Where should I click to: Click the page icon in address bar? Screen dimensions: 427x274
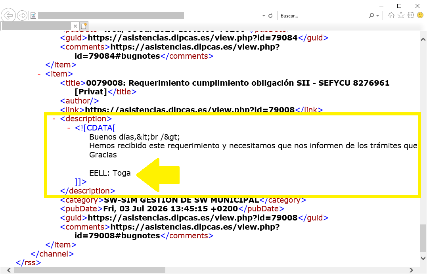pyautogui.click(x=33, y=15)
